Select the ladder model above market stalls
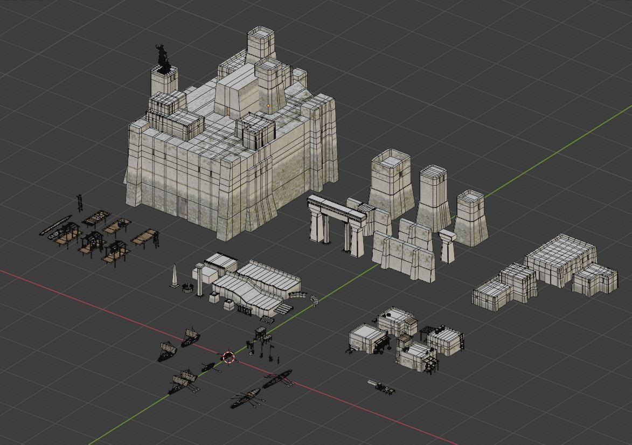Viewport: 632px width, 445px height. (x=80, y=203)
